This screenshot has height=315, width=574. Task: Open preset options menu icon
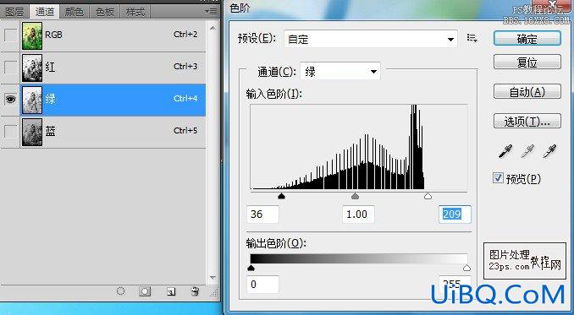[x=472, y=38]
